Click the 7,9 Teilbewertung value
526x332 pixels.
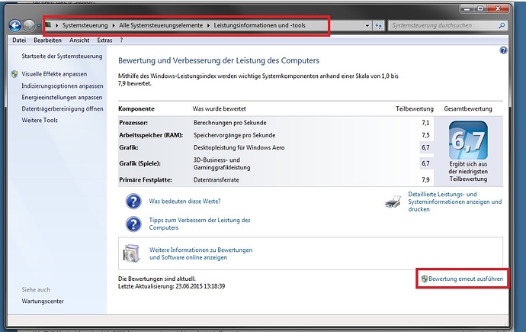(x=425, y=180)
